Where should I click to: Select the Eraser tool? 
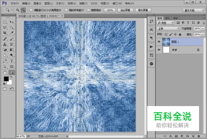pyautogui.click(x=5, y=50)
